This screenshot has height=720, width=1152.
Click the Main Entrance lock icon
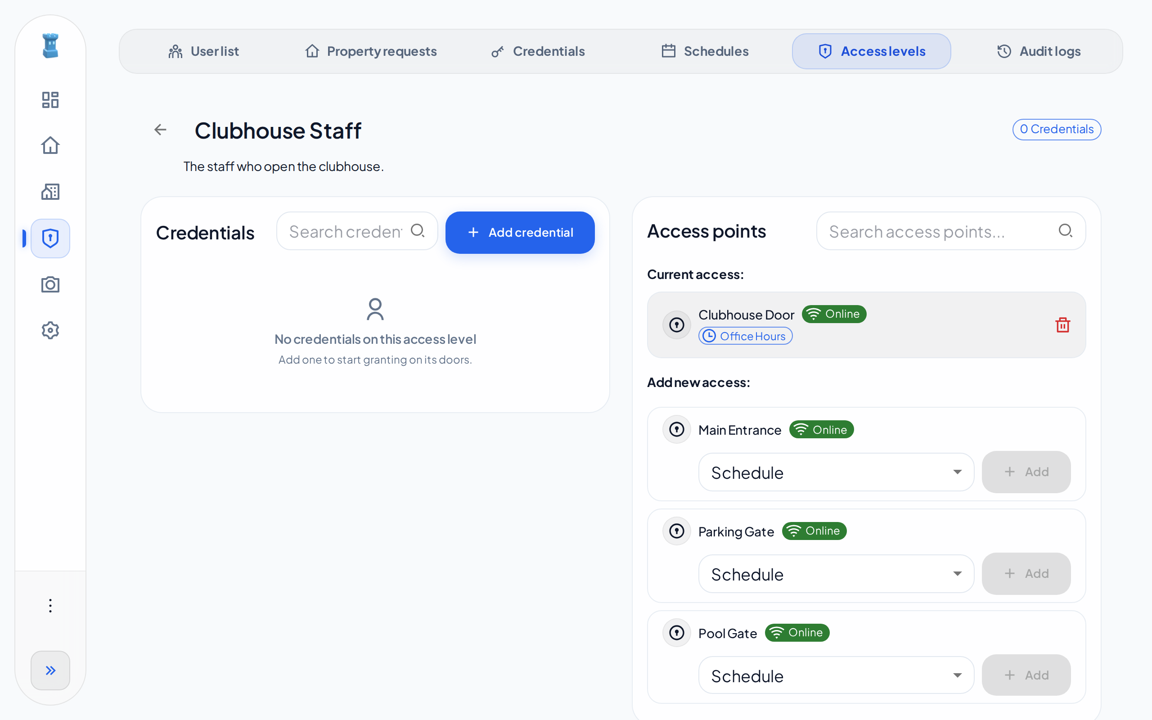(x=676, y=429)
